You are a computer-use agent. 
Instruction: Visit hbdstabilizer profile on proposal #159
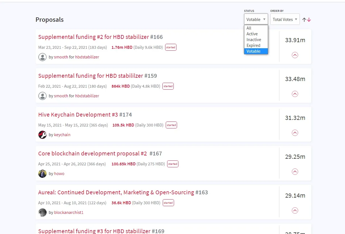[87, 96]
